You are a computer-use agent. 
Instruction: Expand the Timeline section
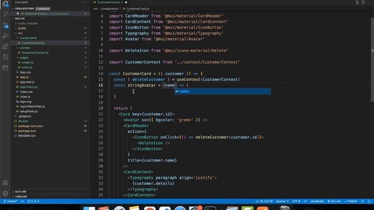(x=21, y=197)
